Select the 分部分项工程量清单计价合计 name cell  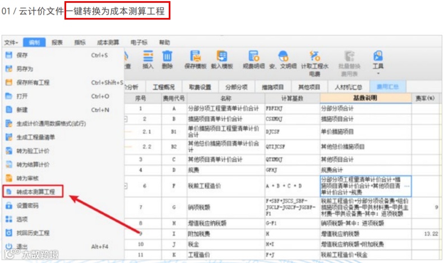click(x=226, y=108)
